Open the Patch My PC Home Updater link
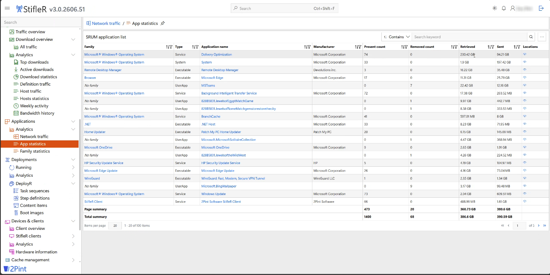Viewport: 550px width, 275px height. point(221,132)
